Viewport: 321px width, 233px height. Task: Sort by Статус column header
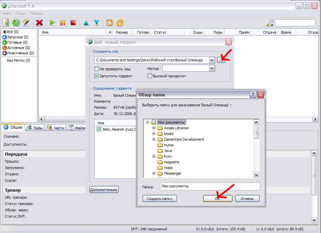tap(160, 32)
